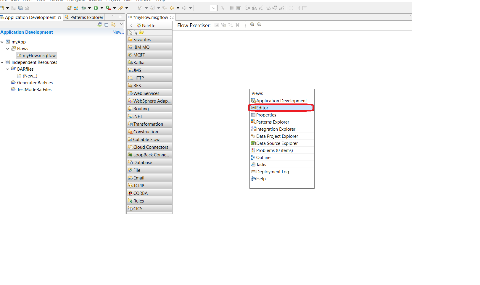Choose Data Source Explorer in Views list
This screenshot has width=480, height=285.
point(282,143)
